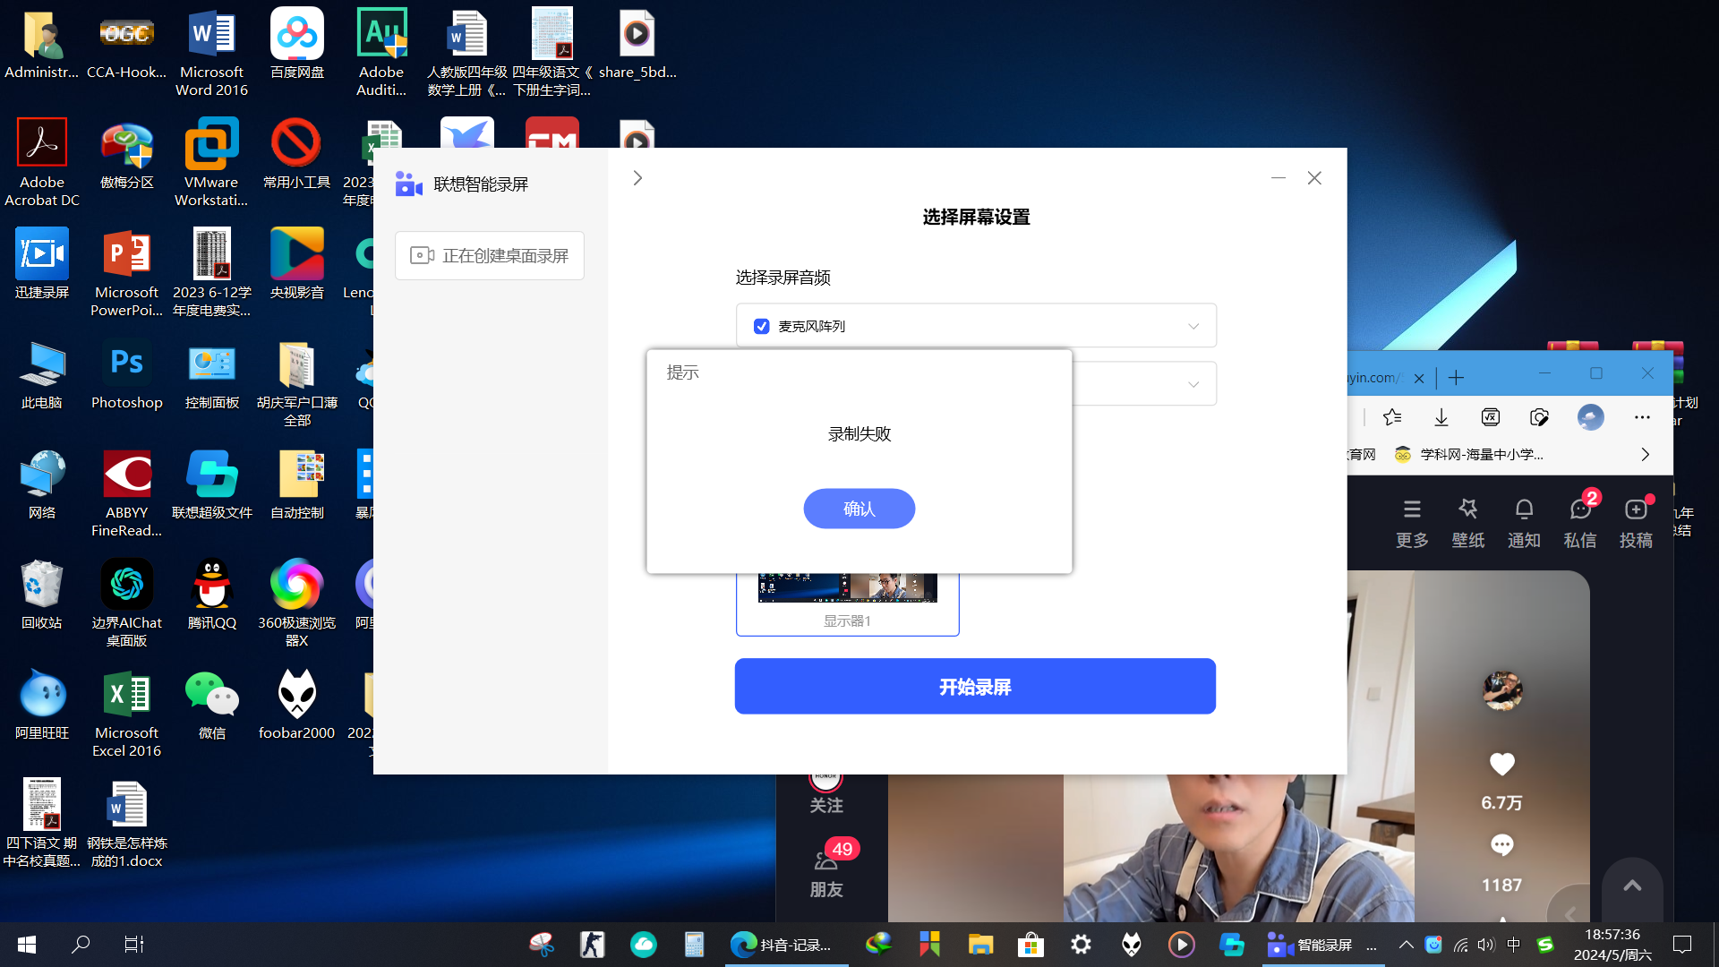Screen dimensions: 1719x967
Task: Click the 确认 button in the 提示 dialog
Action: coord(859,509)
